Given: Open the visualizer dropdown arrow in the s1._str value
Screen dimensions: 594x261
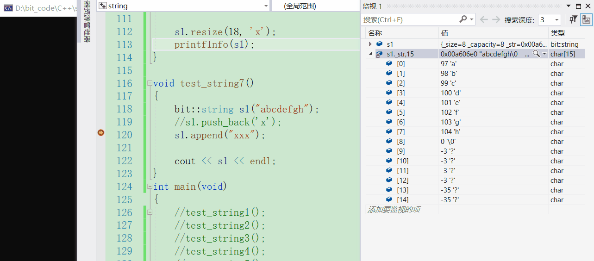Looking at the screenshot, I should point(544,54).
